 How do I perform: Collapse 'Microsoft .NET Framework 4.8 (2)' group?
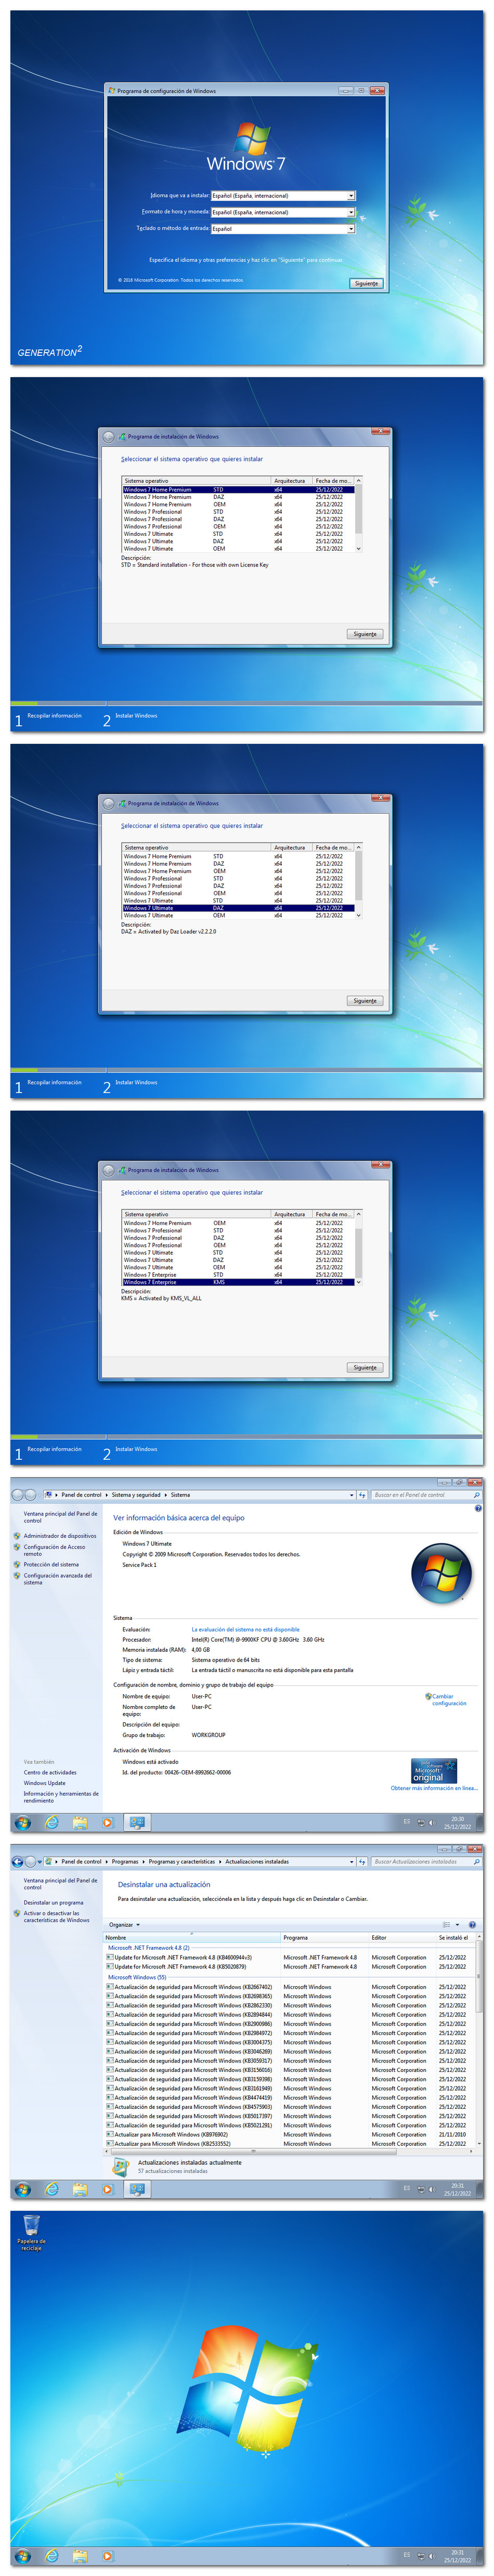tap(149, 1948)
